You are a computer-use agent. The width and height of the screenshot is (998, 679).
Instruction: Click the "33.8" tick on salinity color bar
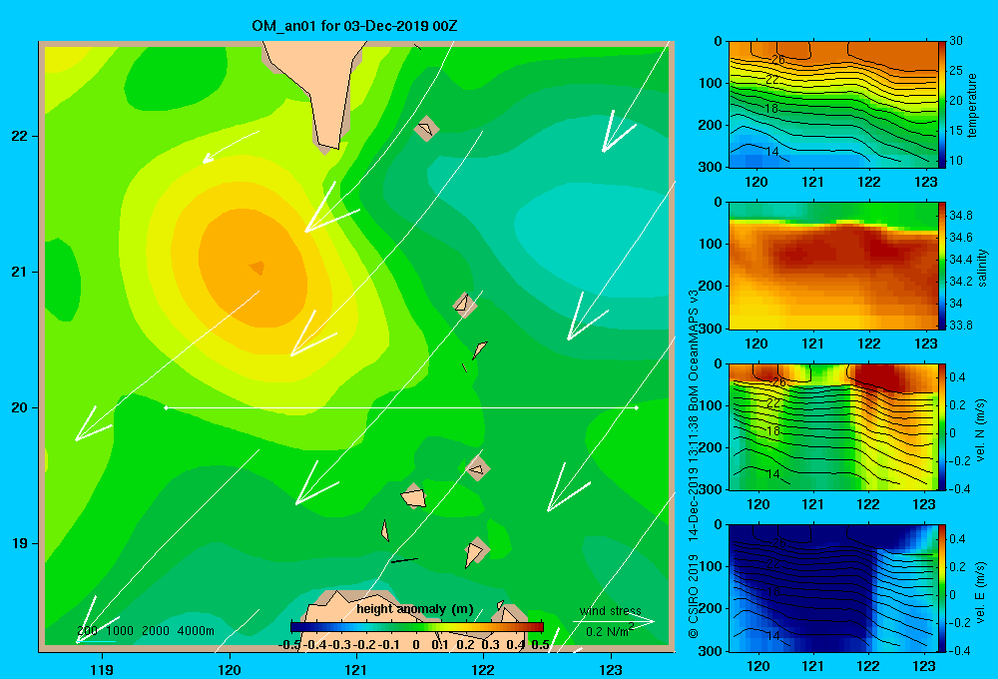(x=960, y=325)
